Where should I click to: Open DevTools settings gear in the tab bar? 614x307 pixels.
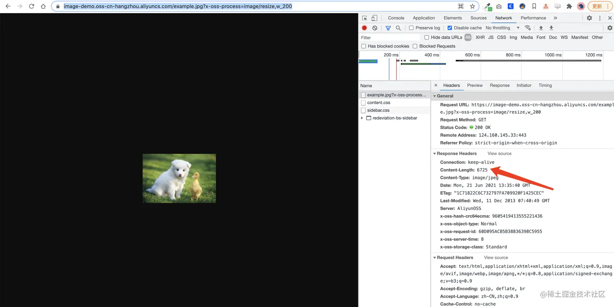click(x=589, y=18)
